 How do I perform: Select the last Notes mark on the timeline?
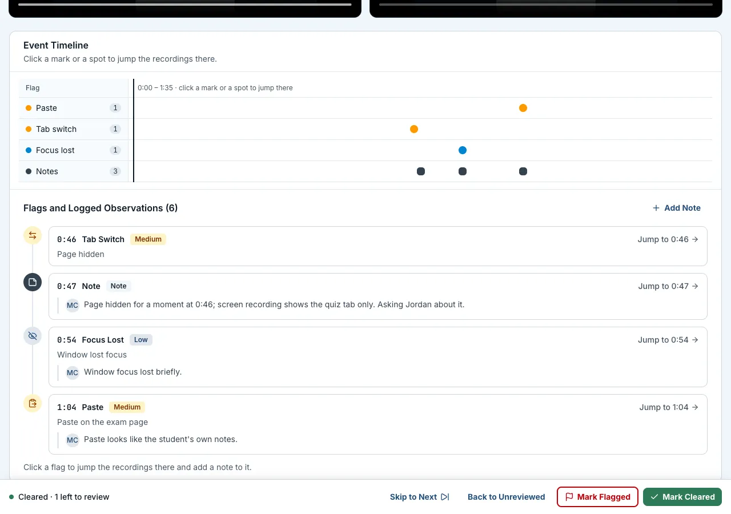pos(523,171)
